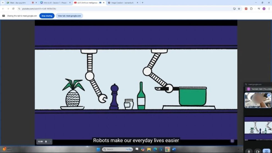Go back to previous page

coord(3,9)
